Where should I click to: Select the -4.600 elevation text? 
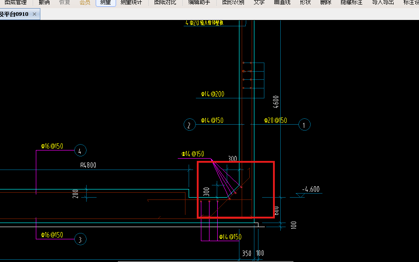coord(311,189)
